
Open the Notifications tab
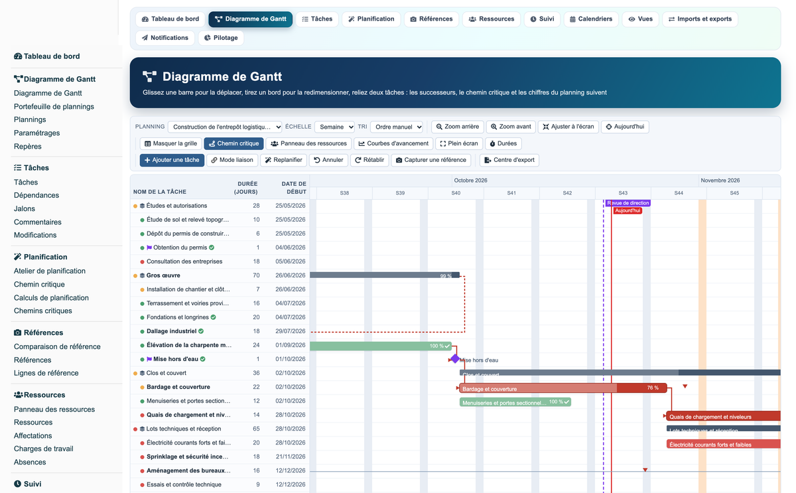[165, 38]
